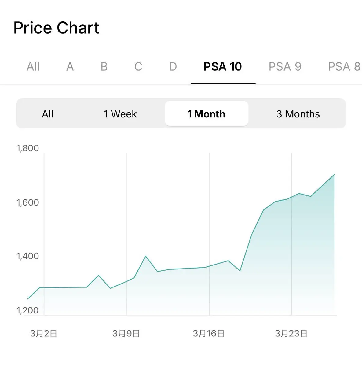Click the 3月9日 date label
The image size is (362, 367).
point(126,333)
